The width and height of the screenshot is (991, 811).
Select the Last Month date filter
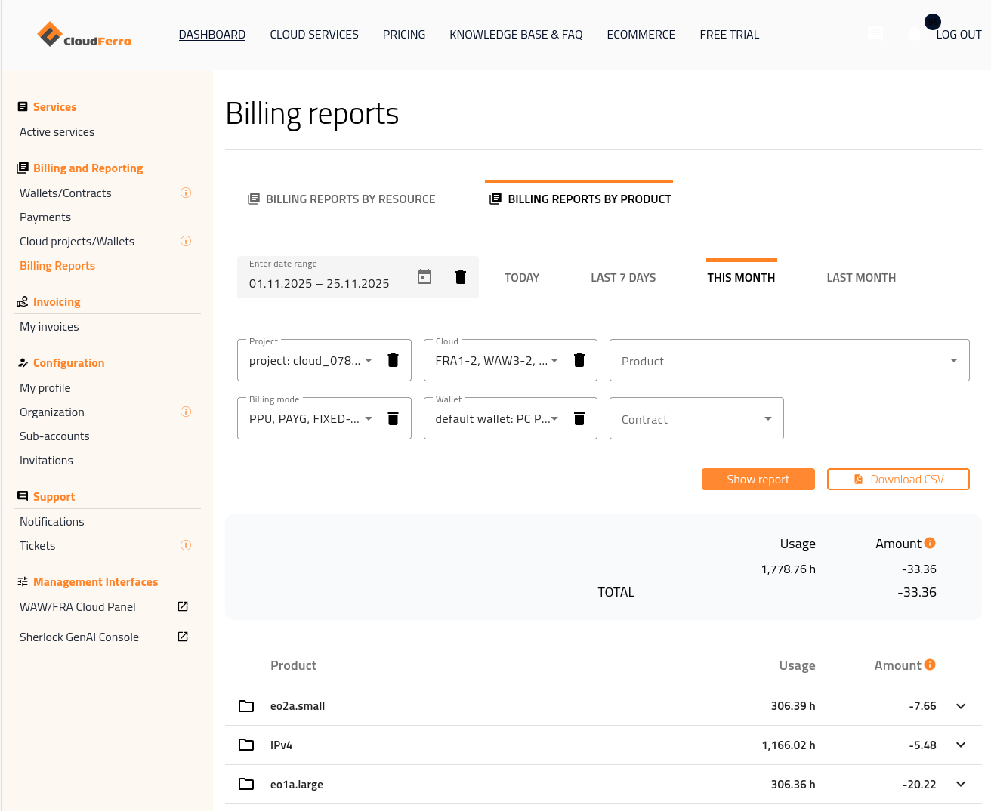click(x=861, y=278)
